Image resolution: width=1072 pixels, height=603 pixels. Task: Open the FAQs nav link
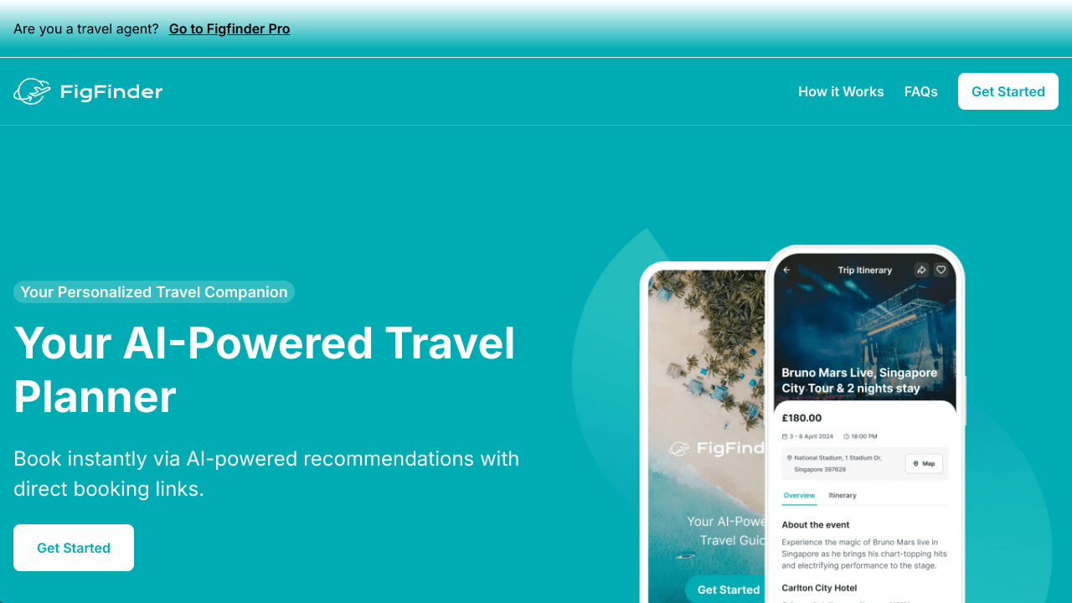(x=921, y=91)
